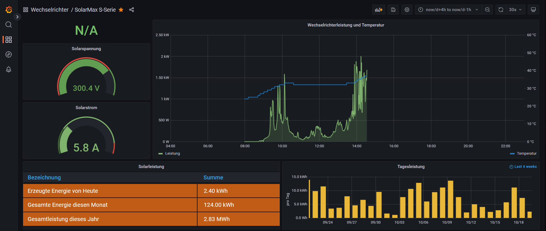Open the time range picker dropdown

[x=448, y=10]
